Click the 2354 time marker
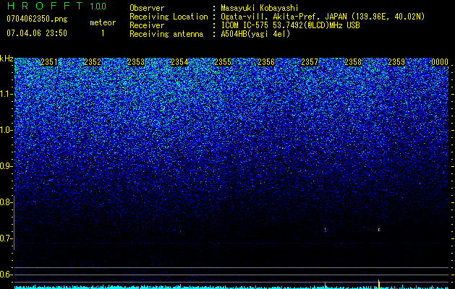Screen dimensions: 455x289 coord(179,62)
